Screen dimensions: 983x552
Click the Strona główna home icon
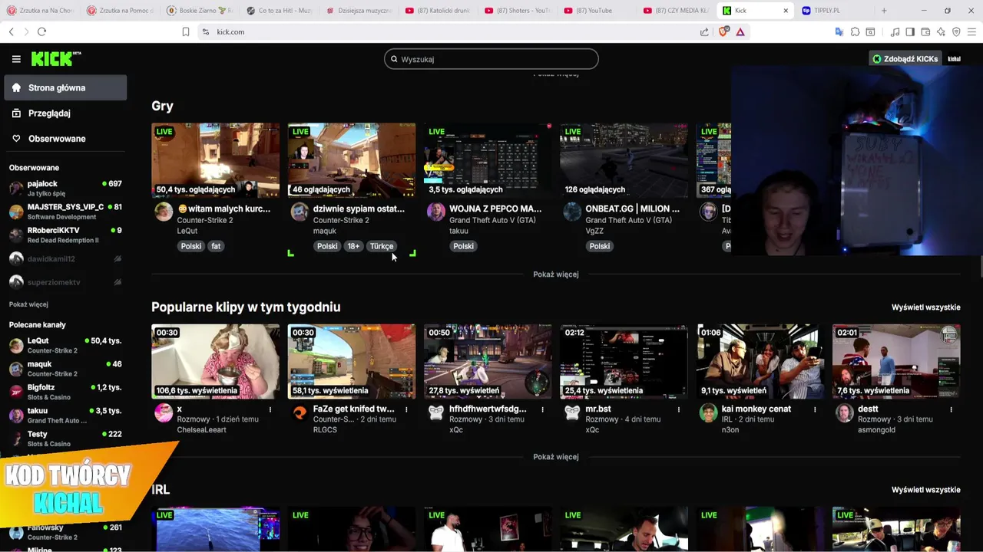[16, 87]
